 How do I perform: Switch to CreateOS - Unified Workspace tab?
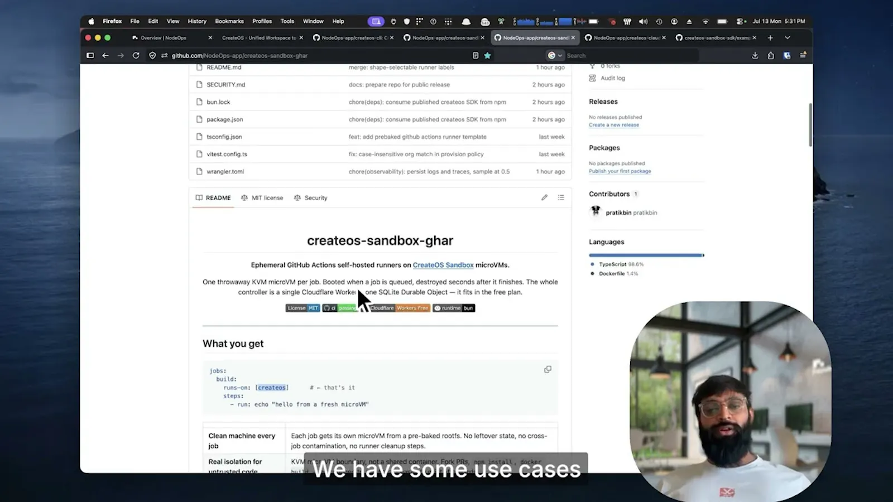[259, 38]
